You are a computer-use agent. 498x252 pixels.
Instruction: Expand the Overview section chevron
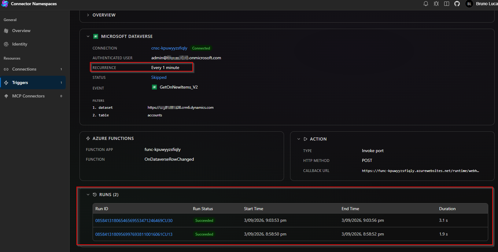coord(88,15)
